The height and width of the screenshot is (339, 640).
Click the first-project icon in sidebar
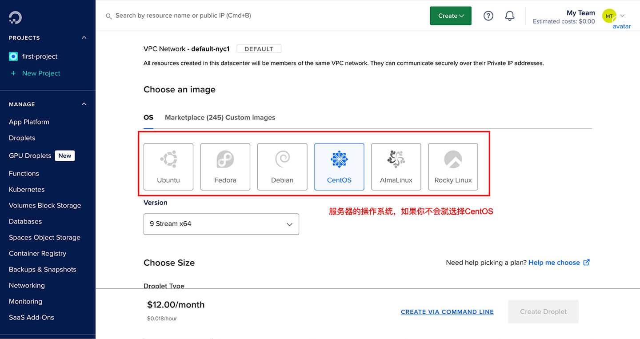(13, 56)
